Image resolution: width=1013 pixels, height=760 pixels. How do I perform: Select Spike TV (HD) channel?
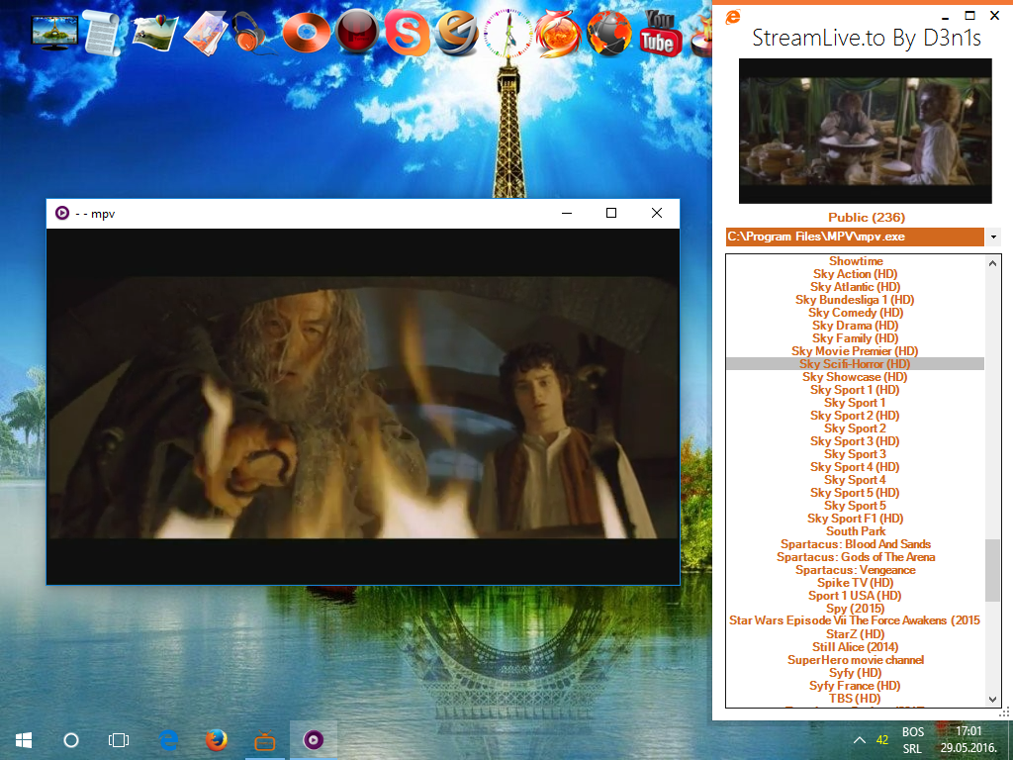(x=856, y=583)
